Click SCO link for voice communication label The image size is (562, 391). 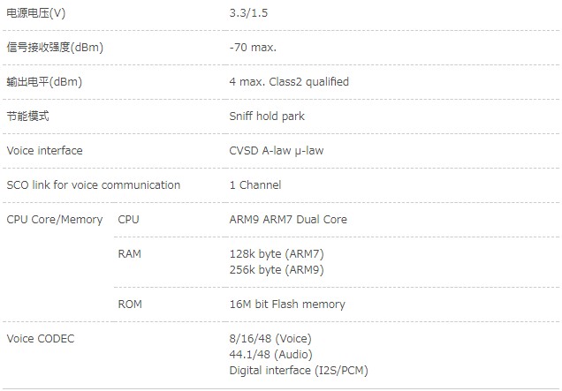tap(93, 184)
